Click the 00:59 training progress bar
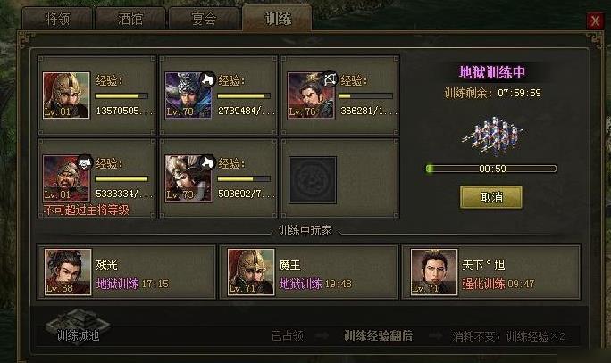Screen dimensions: 611x363 [491, 169]
